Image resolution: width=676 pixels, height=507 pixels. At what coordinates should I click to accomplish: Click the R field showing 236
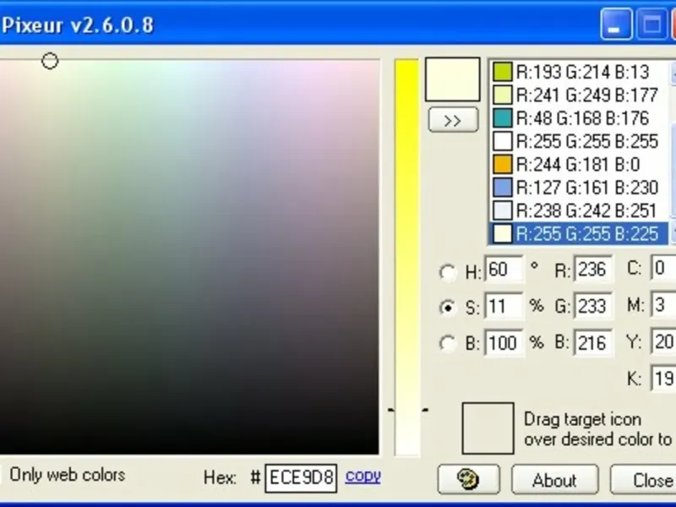pyautogui.click(x=593, y=270)
